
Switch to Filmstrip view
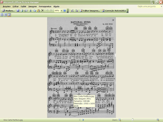point(6,15)
